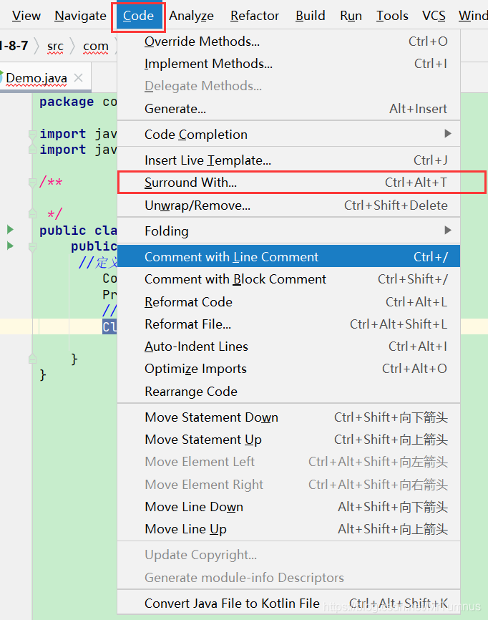Select Convert Java File to Kotlin File
The height and width of the screenshot is (620, 488).
[288, 604]
